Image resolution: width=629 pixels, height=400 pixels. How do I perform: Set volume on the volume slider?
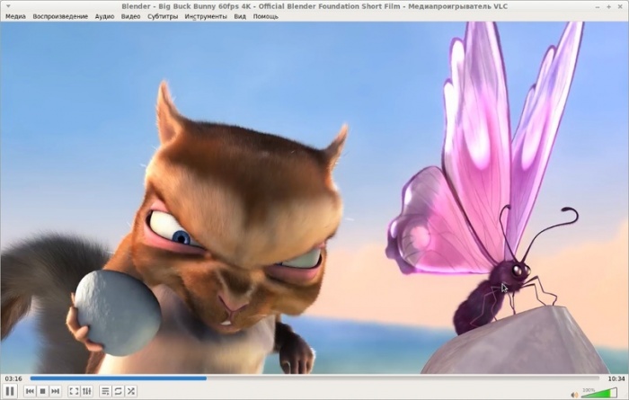599,393
